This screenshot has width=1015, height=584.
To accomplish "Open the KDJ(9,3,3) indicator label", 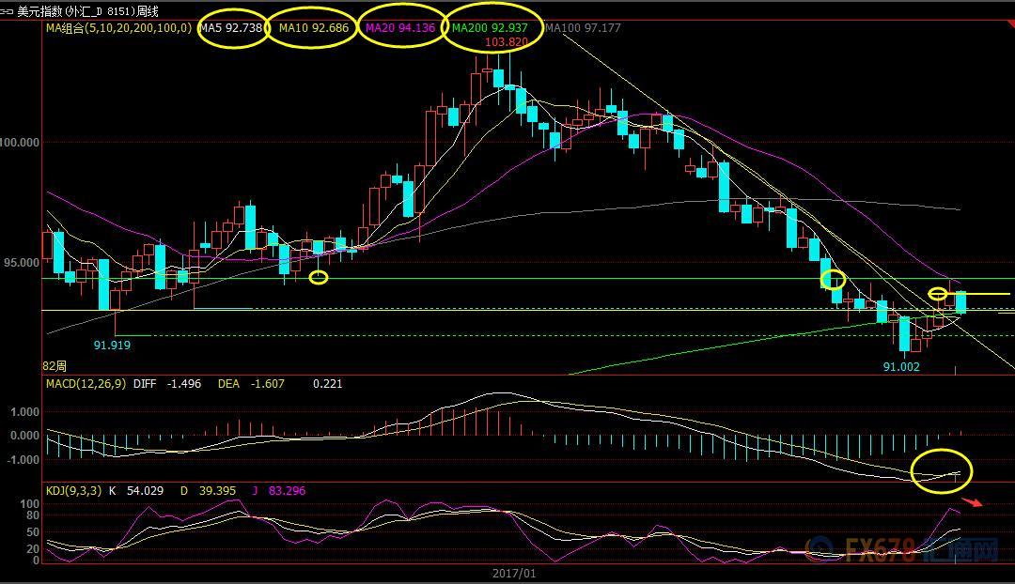I will tap(73, 491).
